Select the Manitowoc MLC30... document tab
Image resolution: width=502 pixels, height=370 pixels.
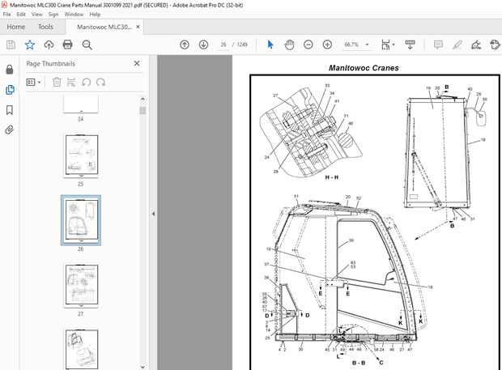tap(104, 27)
